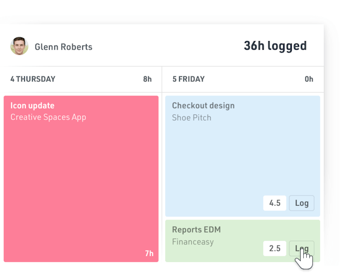
Task: Open the green Reports EDM task card
Action: (243, 241)
